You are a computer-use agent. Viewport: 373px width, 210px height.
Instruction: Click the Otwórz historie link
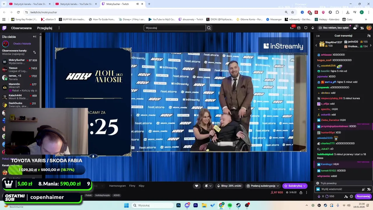tap(22, 44)
